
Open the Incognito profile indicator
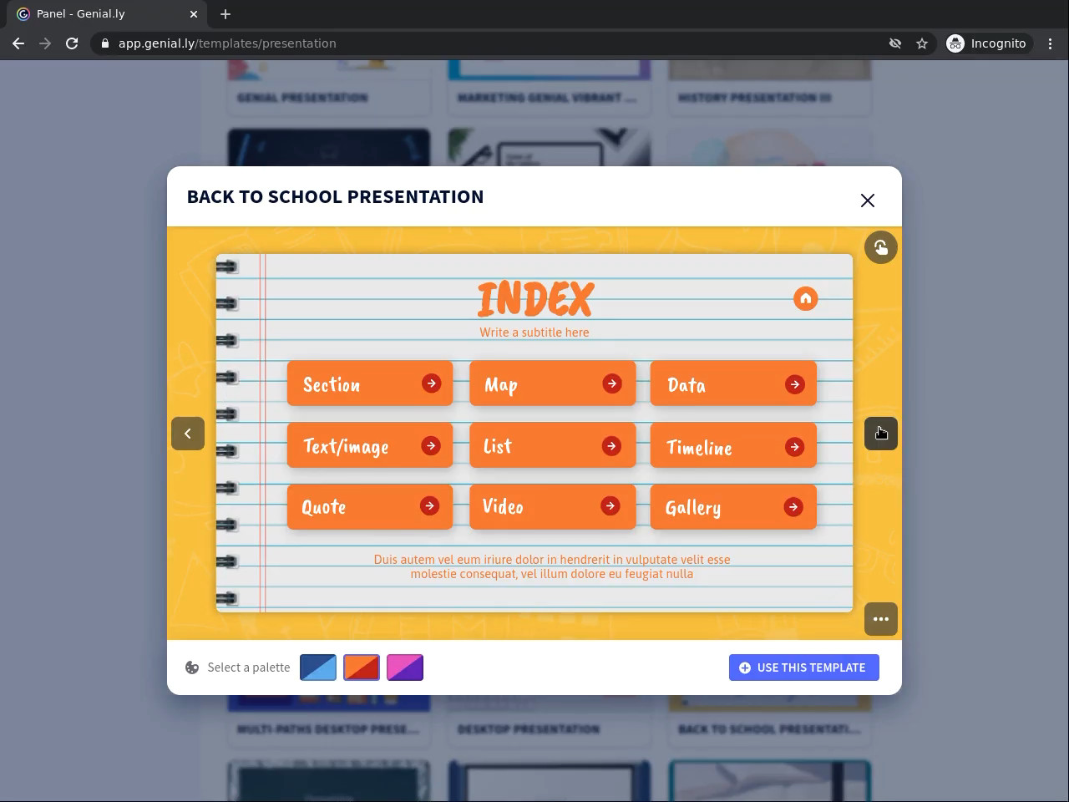click(987, 43)
